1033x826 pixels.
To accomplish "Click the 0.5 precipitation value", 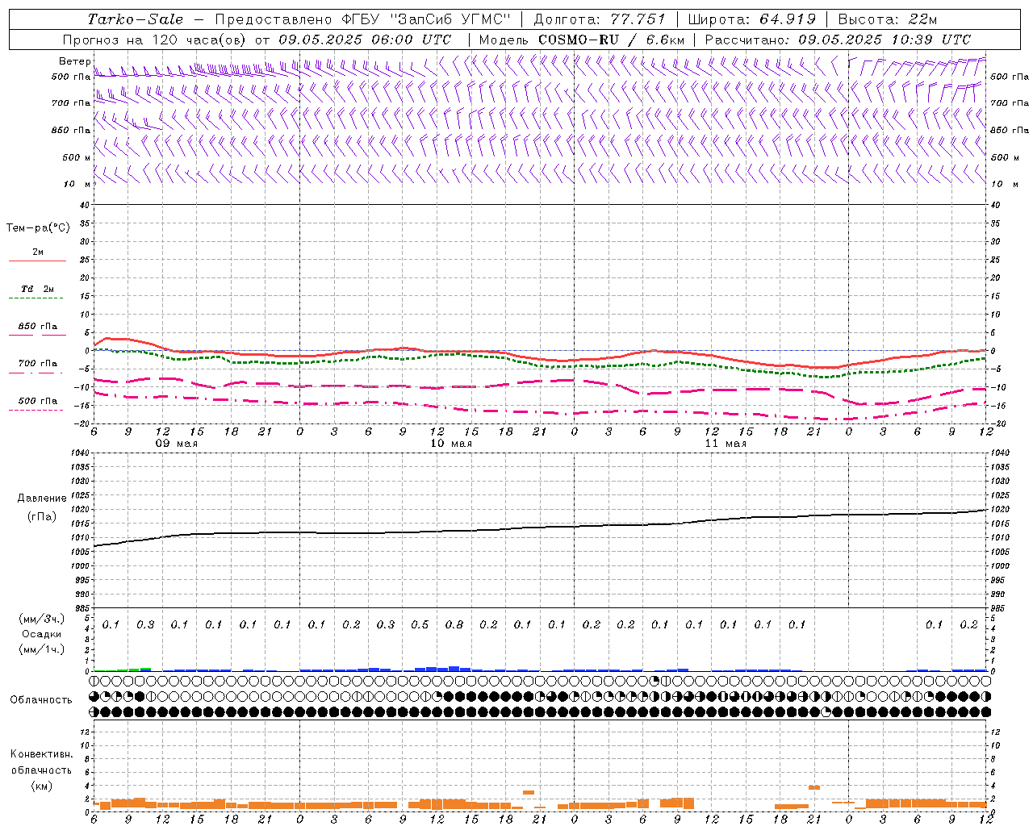I will (420, 625).
